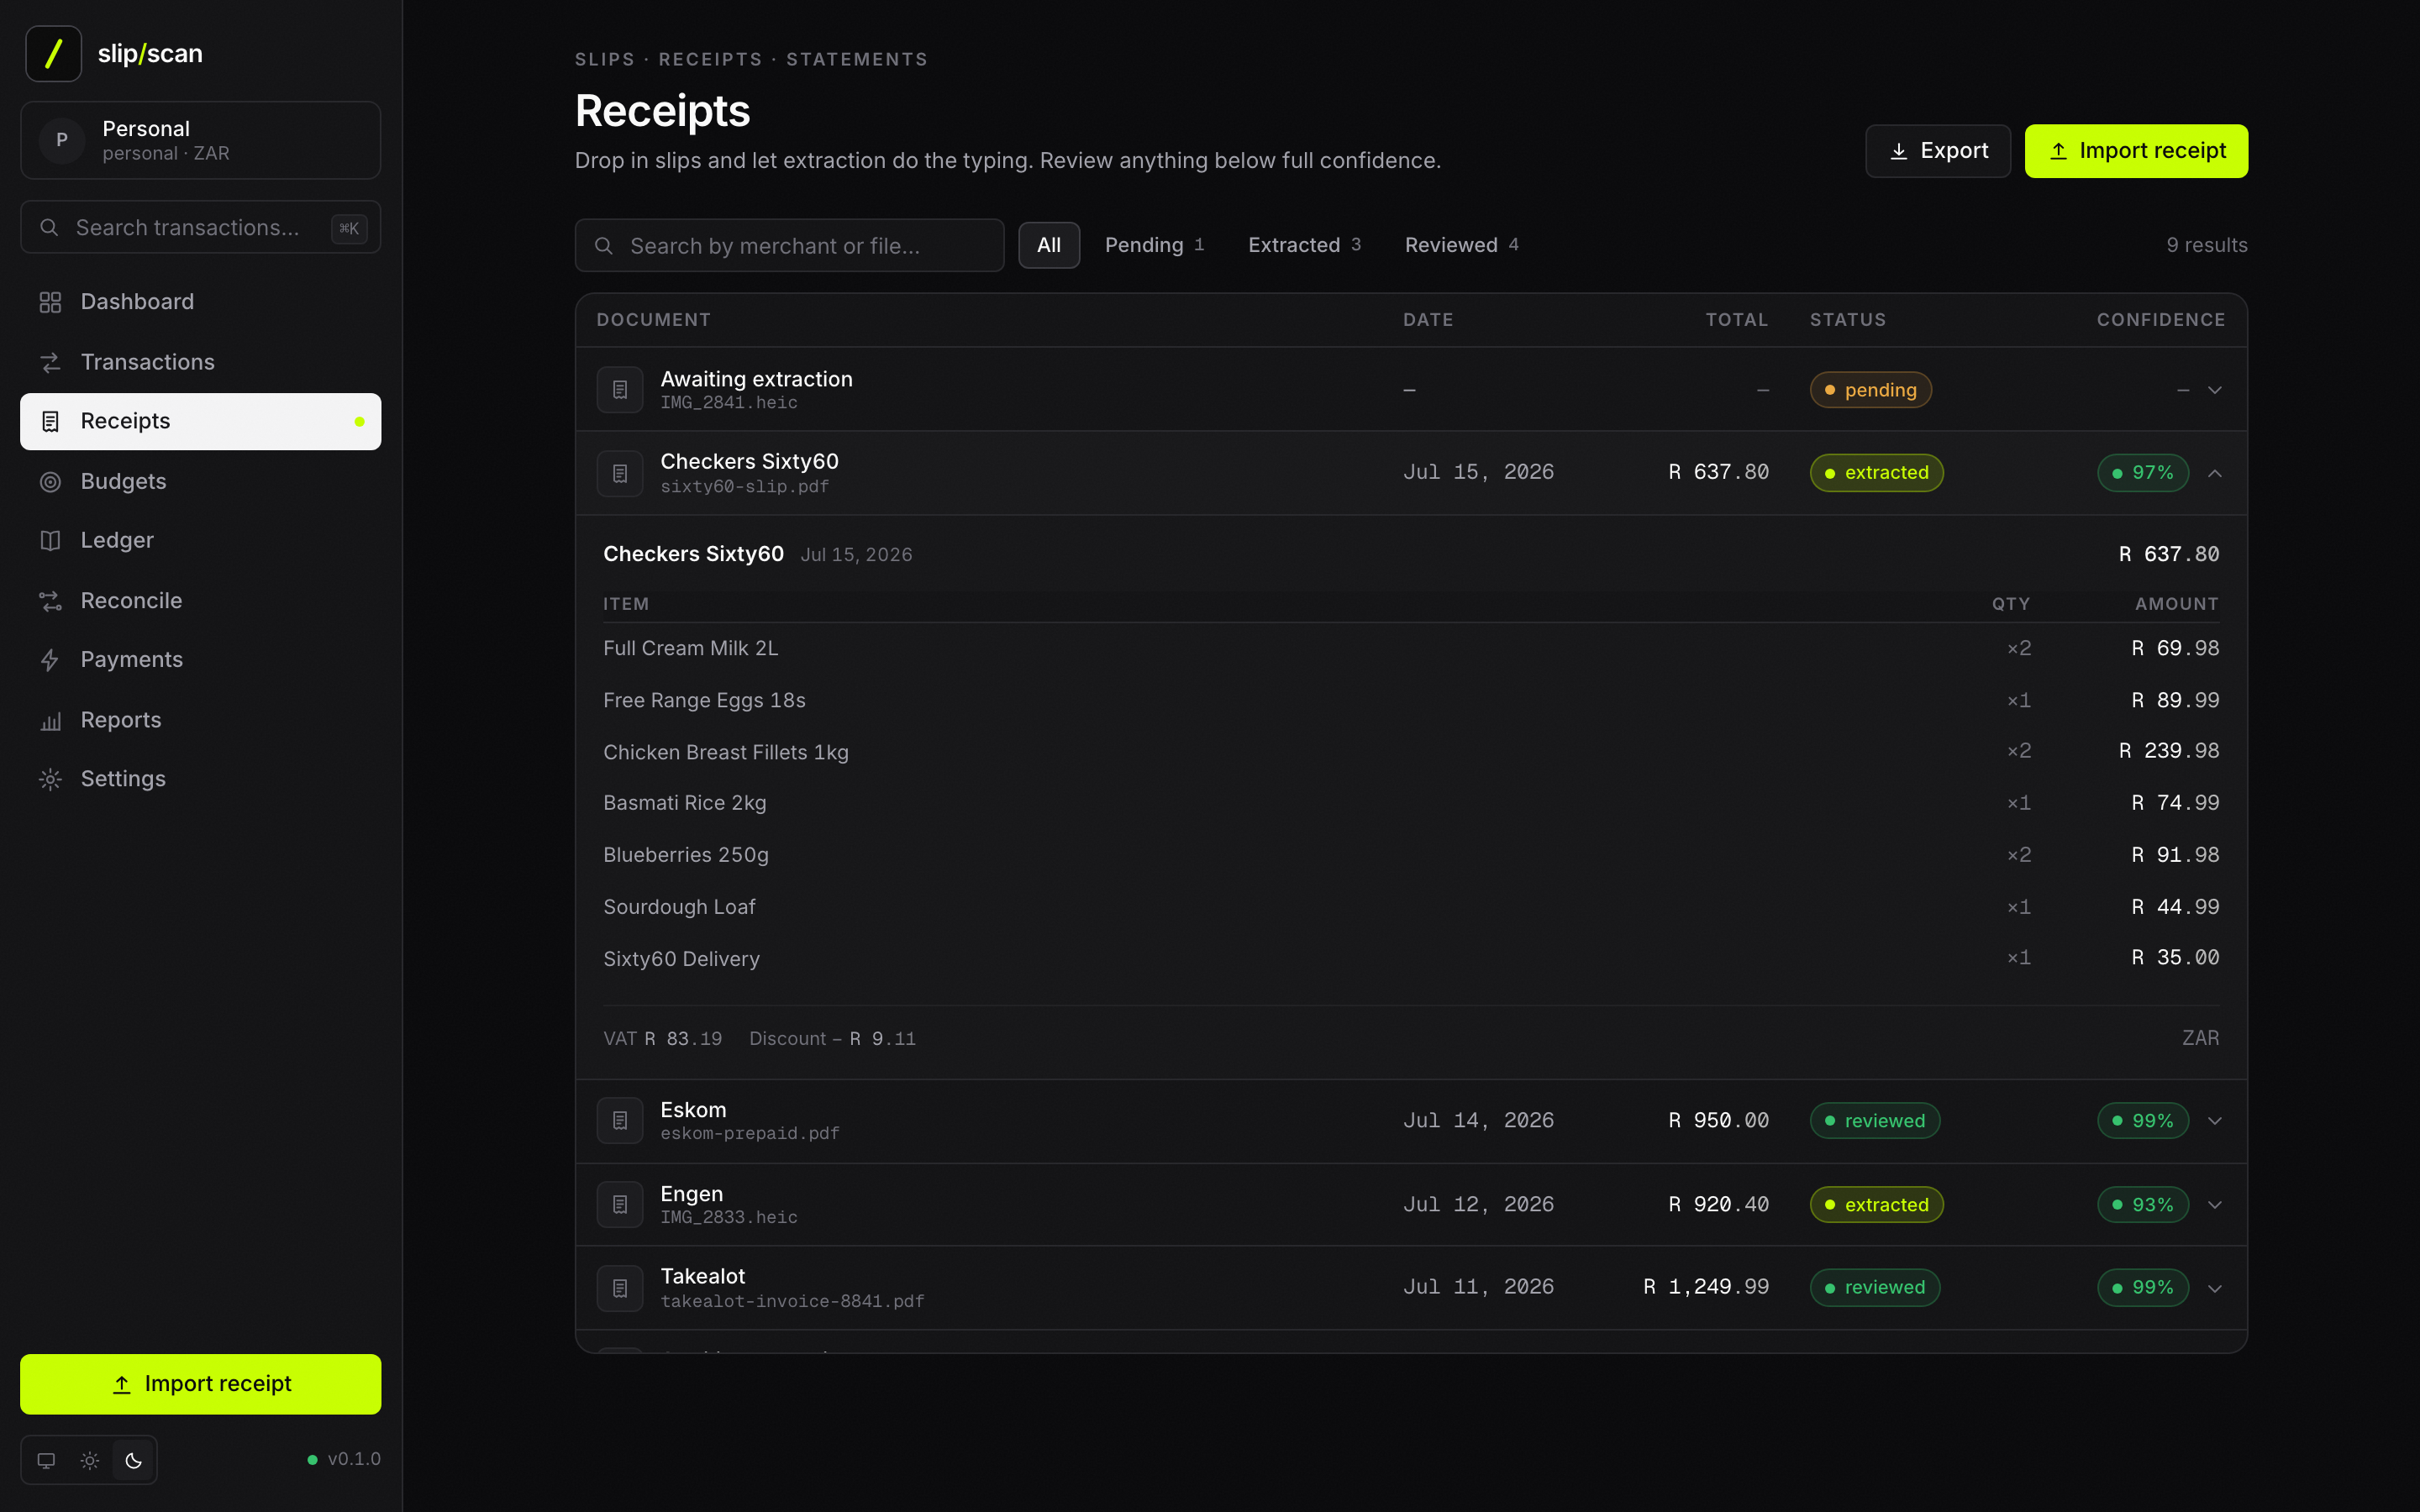Click the VAT R 83.19 value
This screenshot has width=2420, height=1512.
[x=662, y=1039]
